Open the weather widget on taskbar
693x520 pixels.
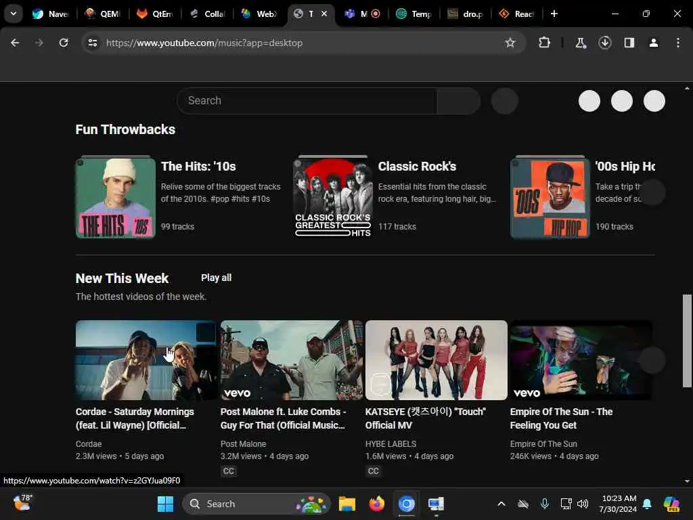click(x=22, y=503)
